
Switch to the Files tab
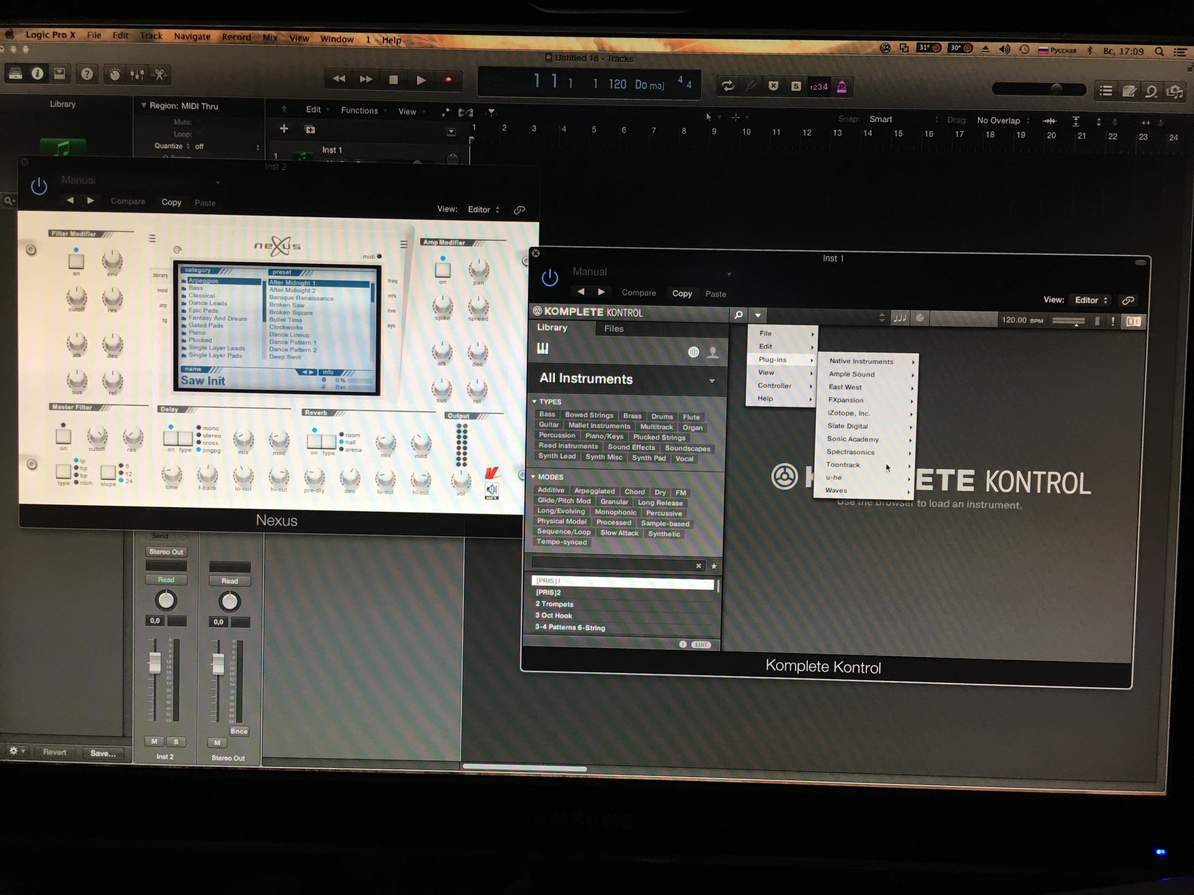[x=614, y=329]
